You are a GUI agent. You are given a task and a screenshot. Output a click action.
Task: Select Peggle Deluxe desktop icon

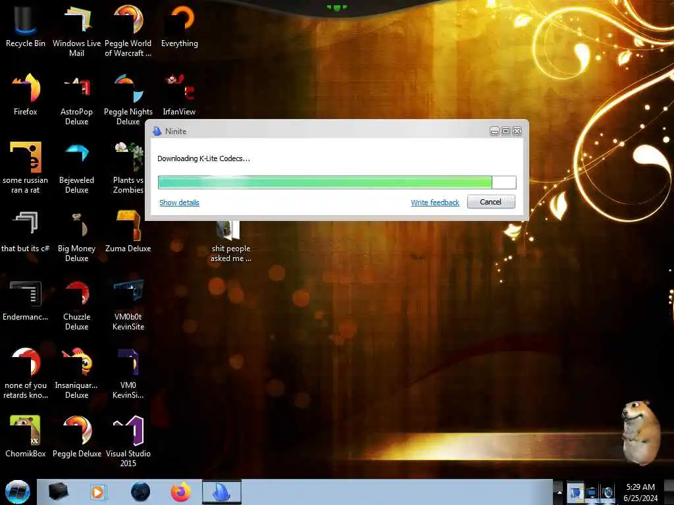pyautogui.click(x=76, y=437)
